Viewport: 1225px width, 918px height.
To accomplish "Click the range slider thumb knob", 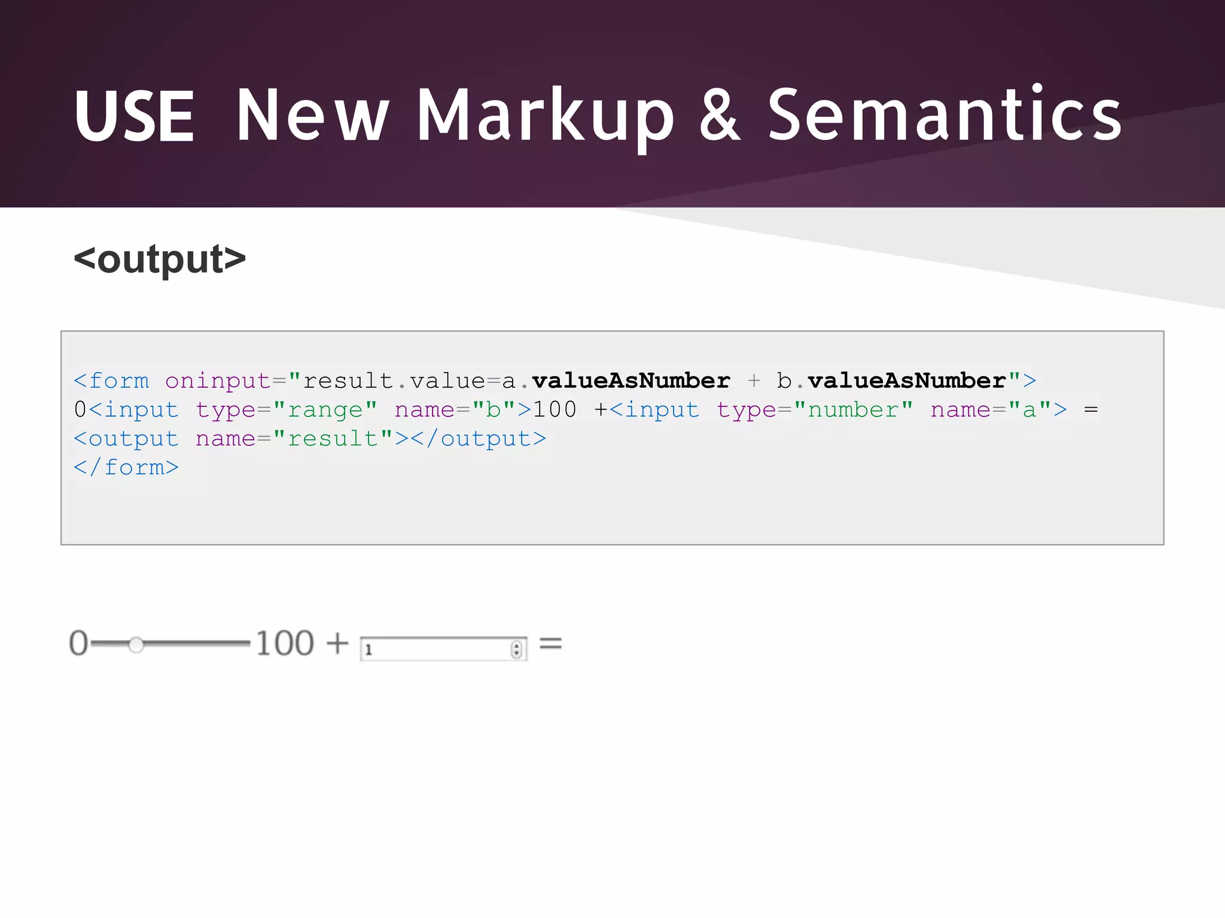I will 136,644.
